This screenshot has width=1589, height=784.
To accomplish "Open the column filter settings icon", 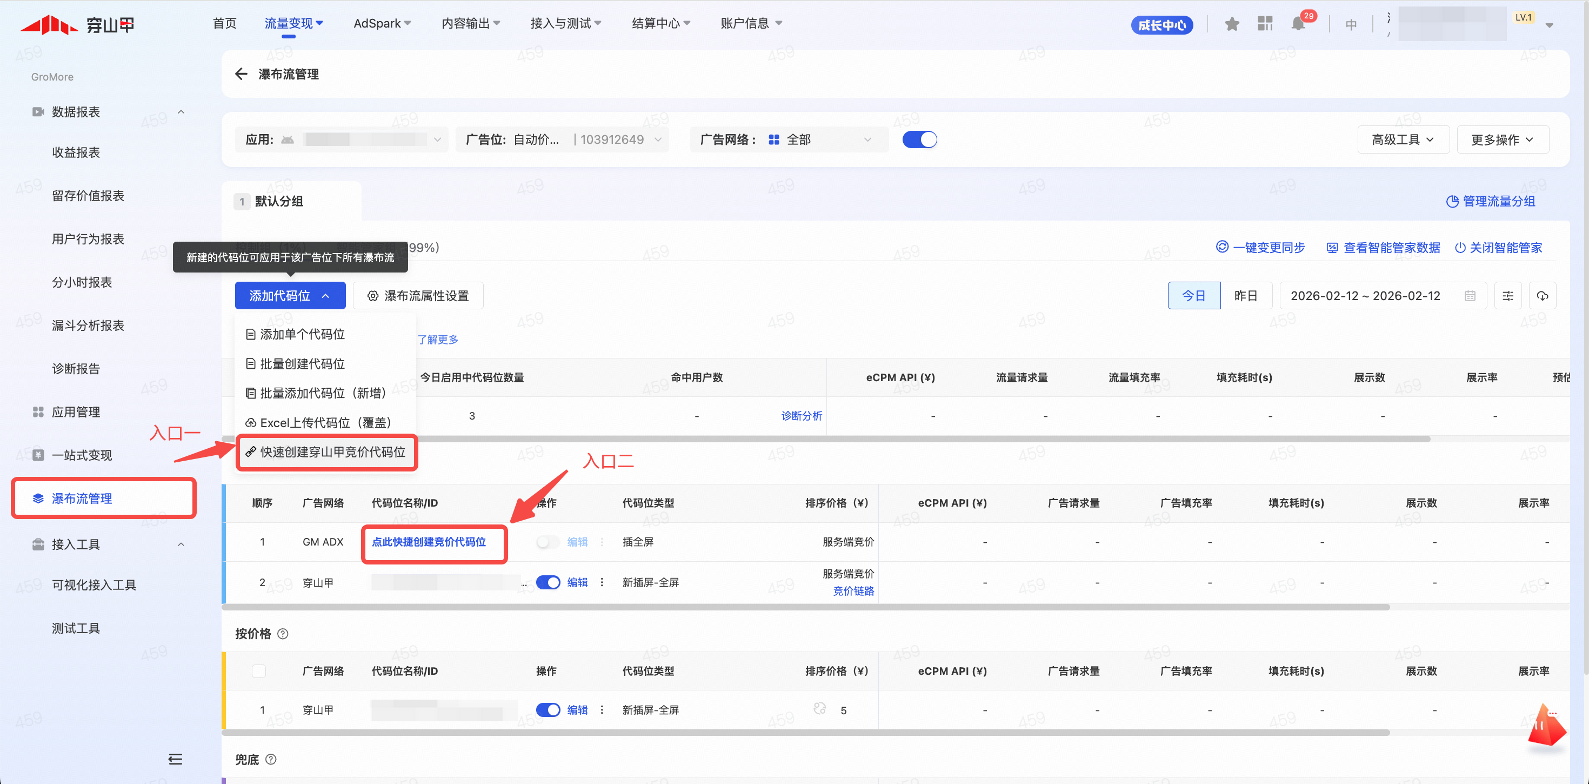I will 1507,296.
